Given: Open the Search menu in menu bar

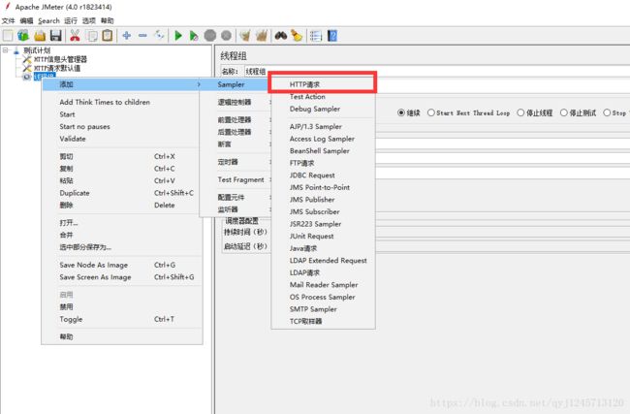Looking at the screenshot, I should 48,20.
